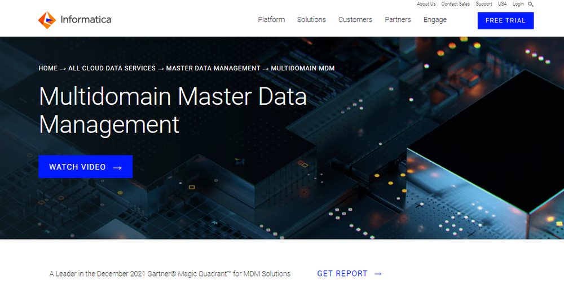Click the Login link
This screenshot has height=302, width=564.
[x=518, y=4]
